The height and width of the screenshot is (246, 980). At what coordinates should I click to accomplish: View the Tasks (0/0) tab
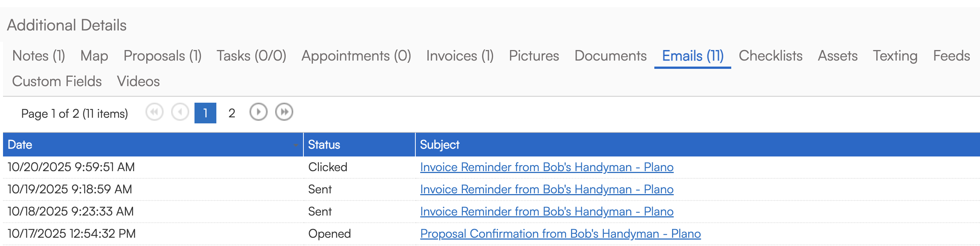point(251,56)
